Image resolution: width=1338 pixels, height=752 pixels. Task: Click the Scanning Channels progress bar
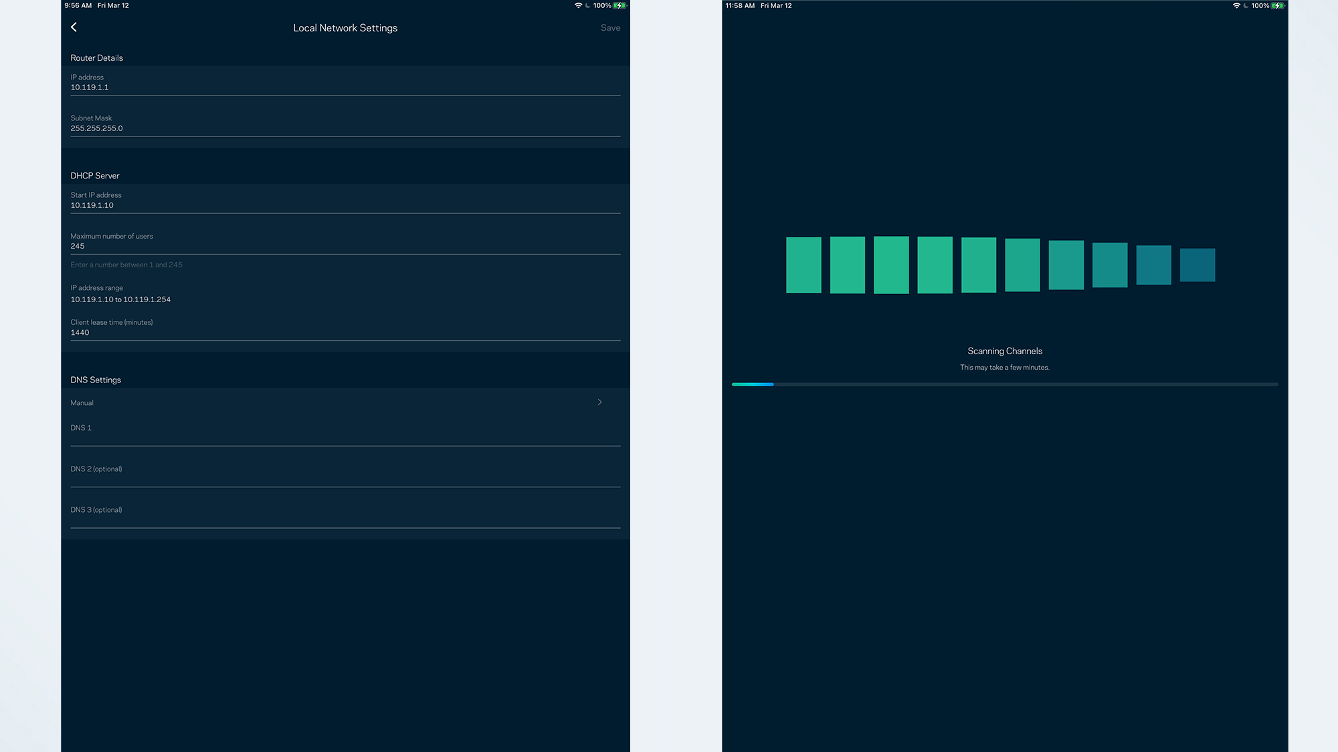[1005, 384]
